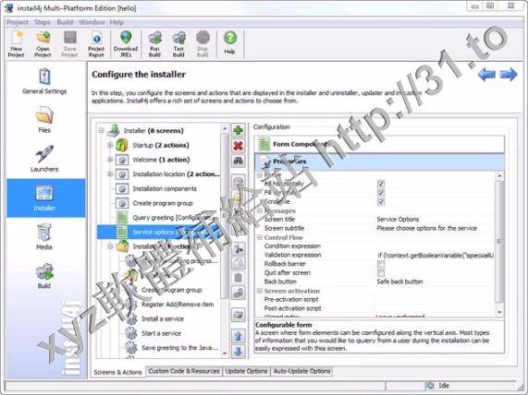This screenshot has width=528, height=395.
Task: Select Install a service action
Action: (163, 318)
